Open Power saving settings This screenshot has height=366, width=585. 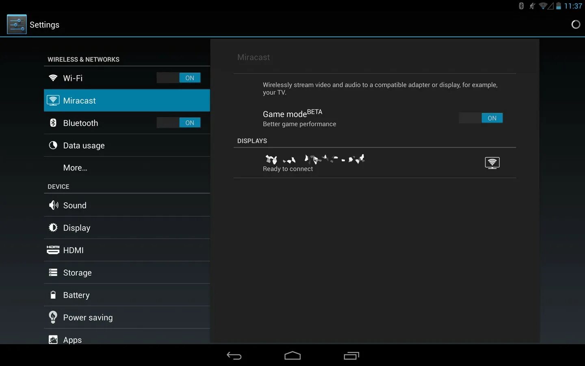127,317
